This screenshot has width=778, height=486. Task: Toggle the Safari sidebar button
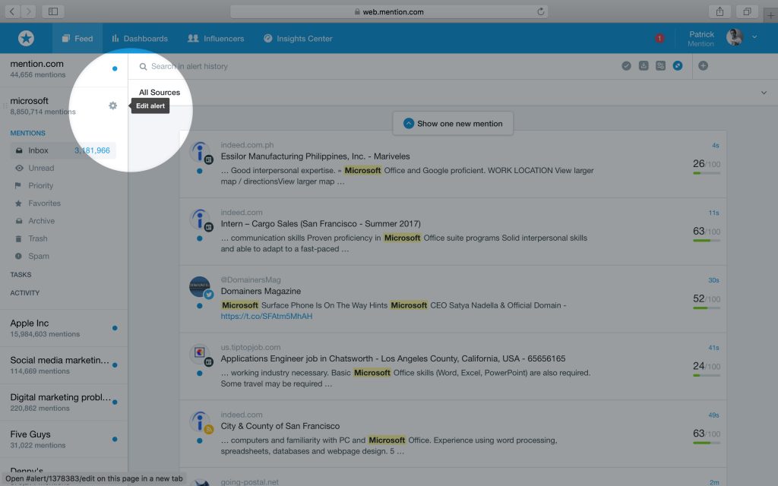(x=53, y=11)
